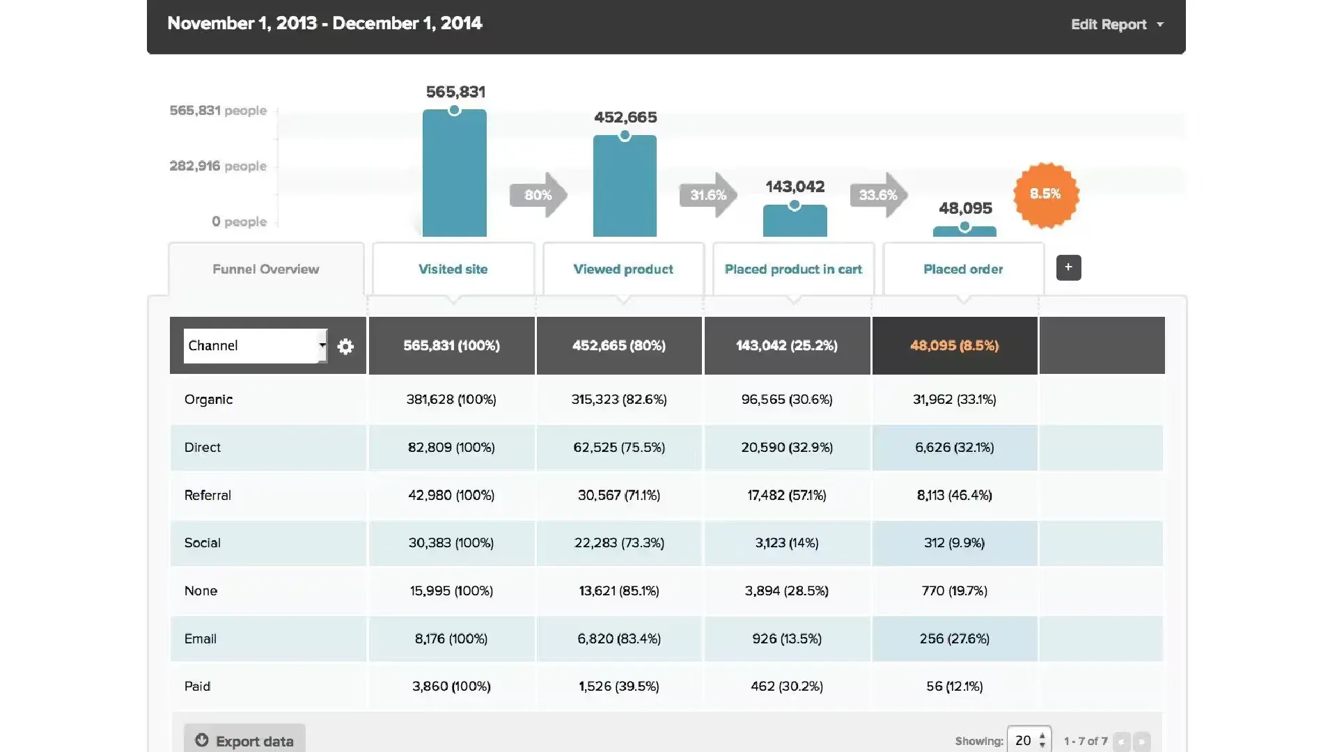Switch to the Funnel Overview tab

tap(265, 269)
